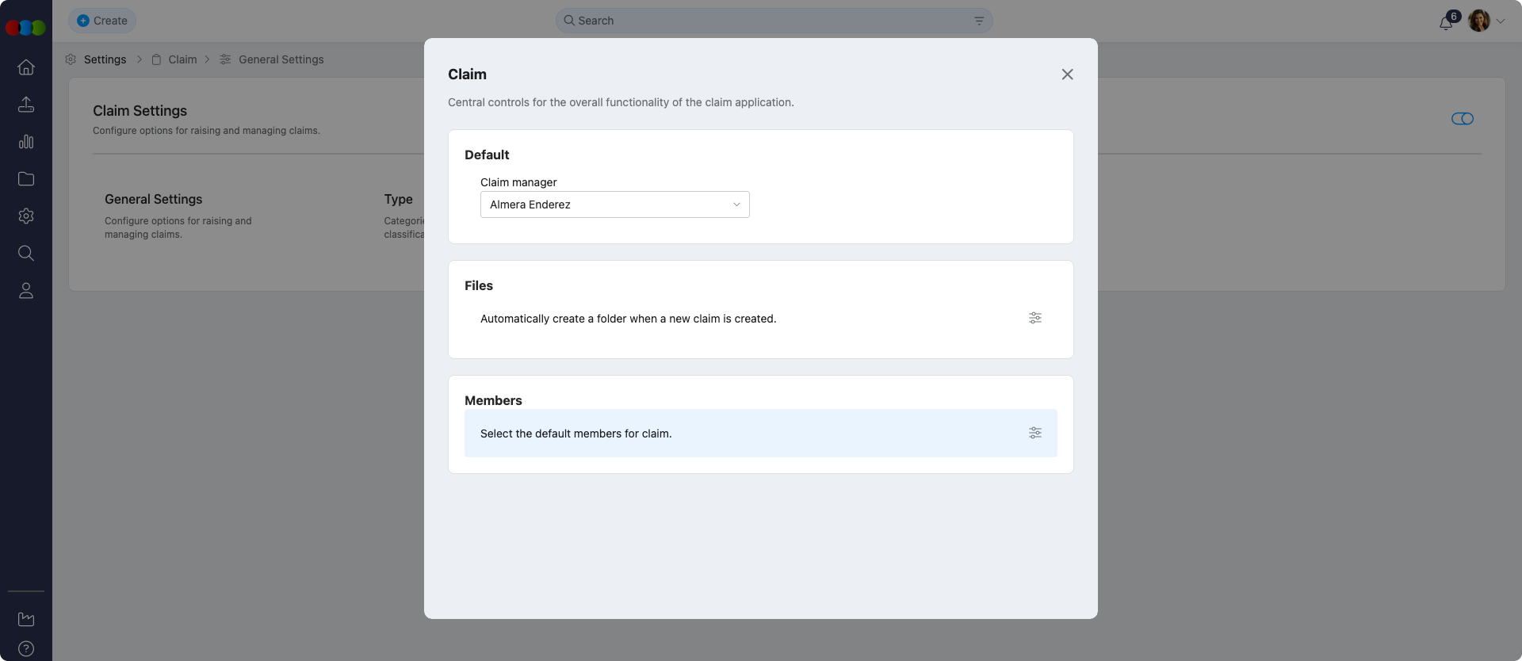Viewport: 1522px width, 661px height.
Task: Open the search filter options
Action: pos(979,21)
